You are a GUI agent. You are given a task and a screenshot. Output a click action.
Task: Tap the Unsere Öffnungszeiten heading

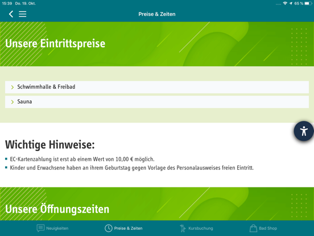57,209
